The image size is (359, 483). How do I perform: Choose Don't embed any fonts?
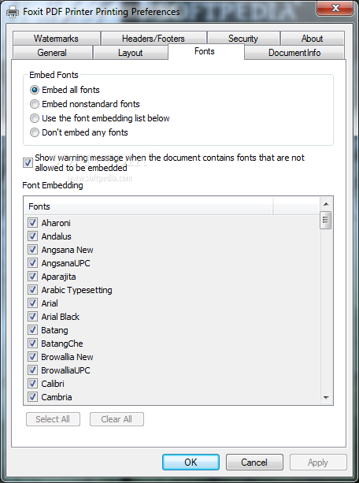pyautogui.click(x=79, y=132)
